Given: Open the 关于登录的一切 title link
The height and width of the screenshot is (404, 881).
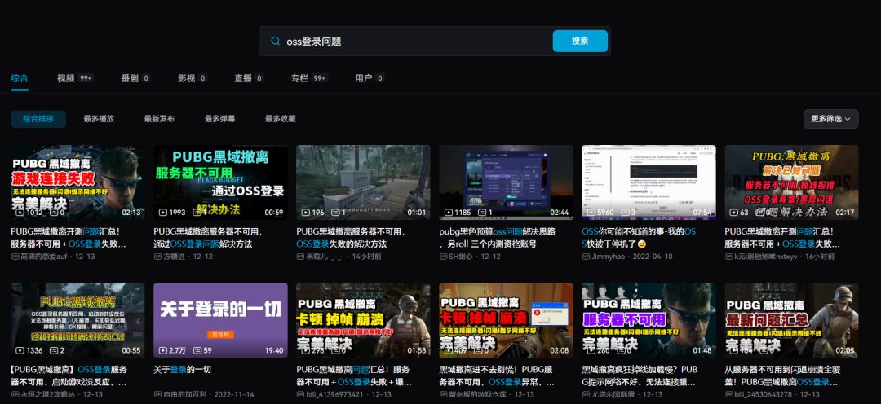Looking at the screenshot, I should tap(182, 370).
